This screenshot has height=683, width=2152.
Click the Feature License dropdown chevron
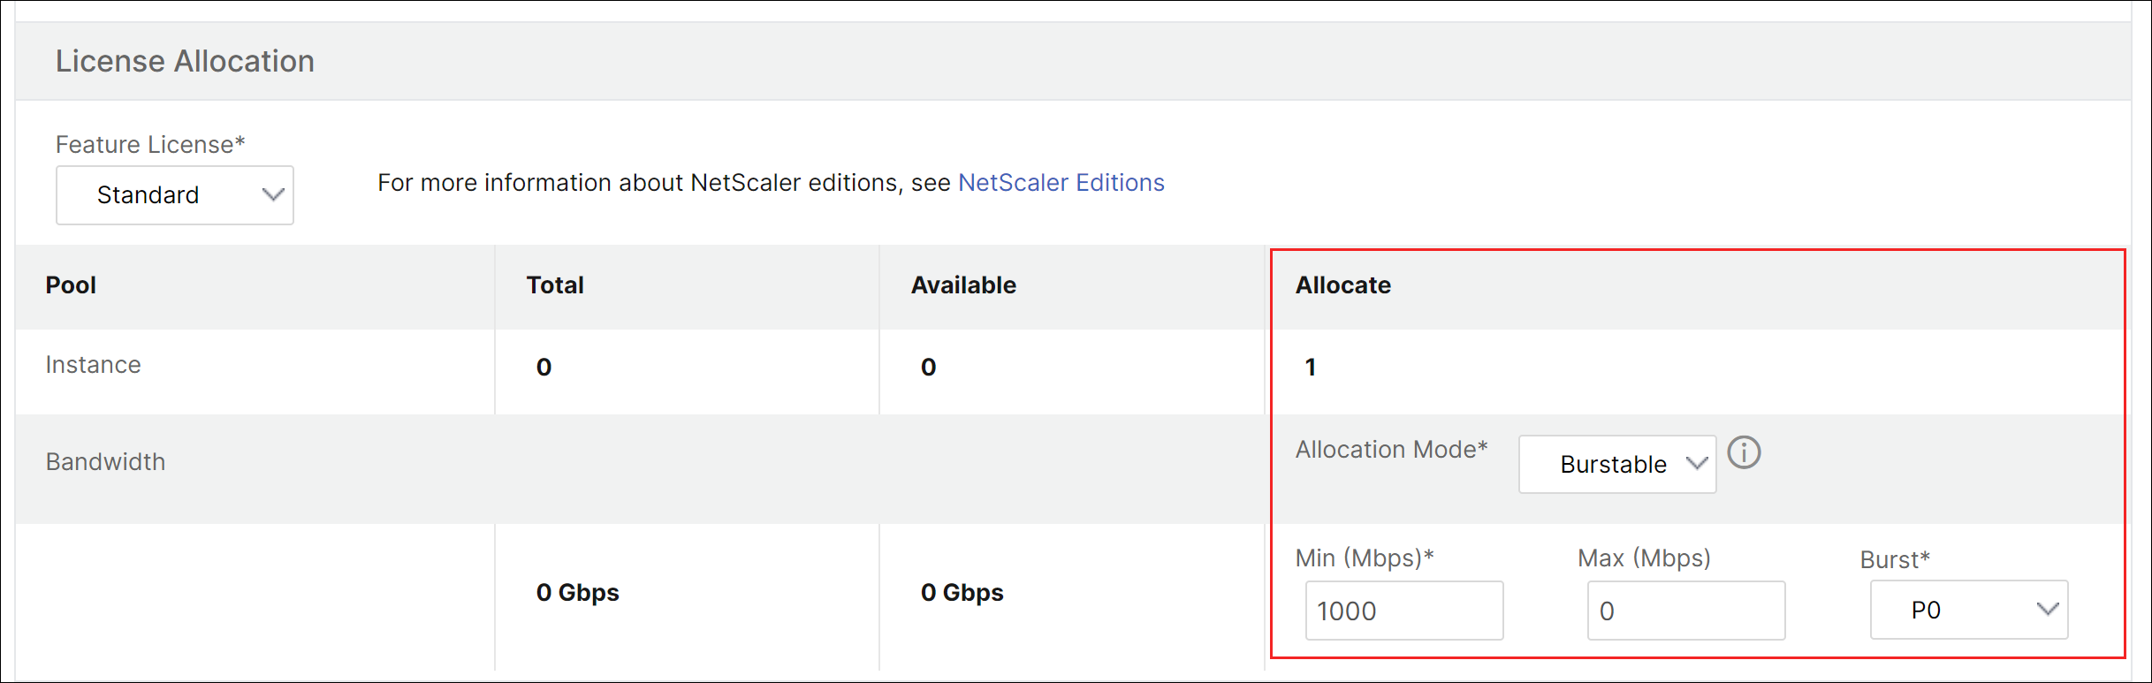tap(273, 194)
